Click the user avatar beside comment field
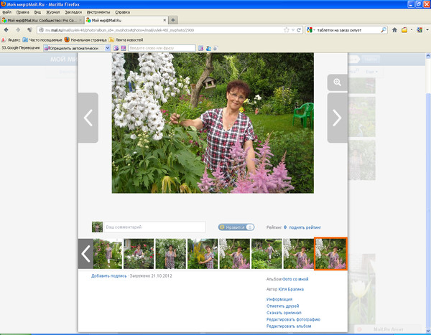This screenshot has width=431, height=335. point(97,227)
